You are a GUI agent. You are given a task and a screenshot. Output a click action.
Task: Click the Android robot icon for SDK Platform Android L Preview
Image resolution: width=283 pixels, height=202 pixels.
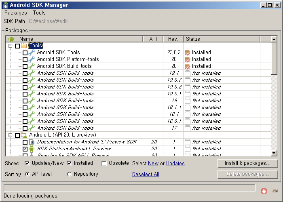(32, 149)
